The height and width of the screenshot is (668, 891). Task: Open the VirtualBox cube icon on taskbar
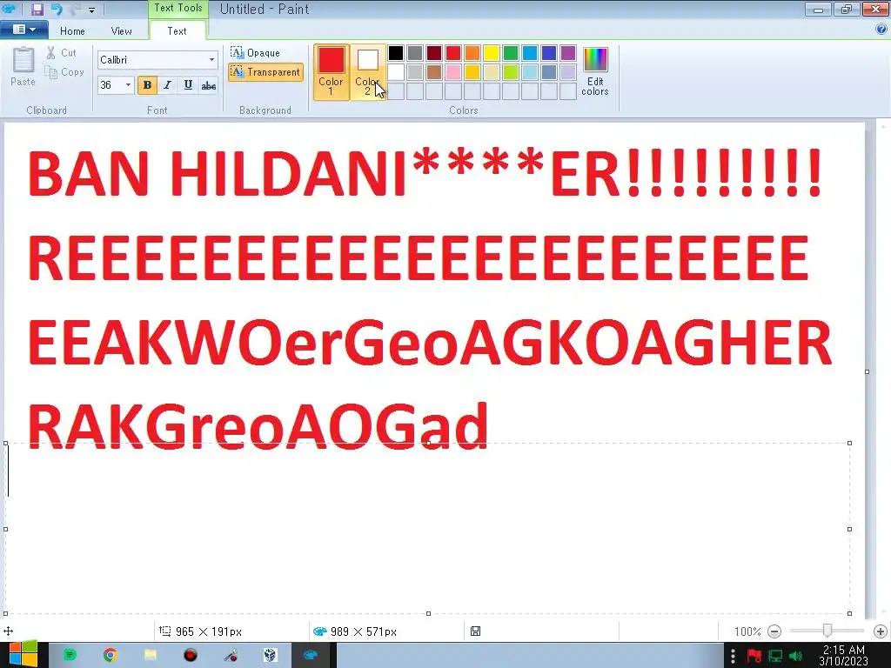(x=271, y=656)
